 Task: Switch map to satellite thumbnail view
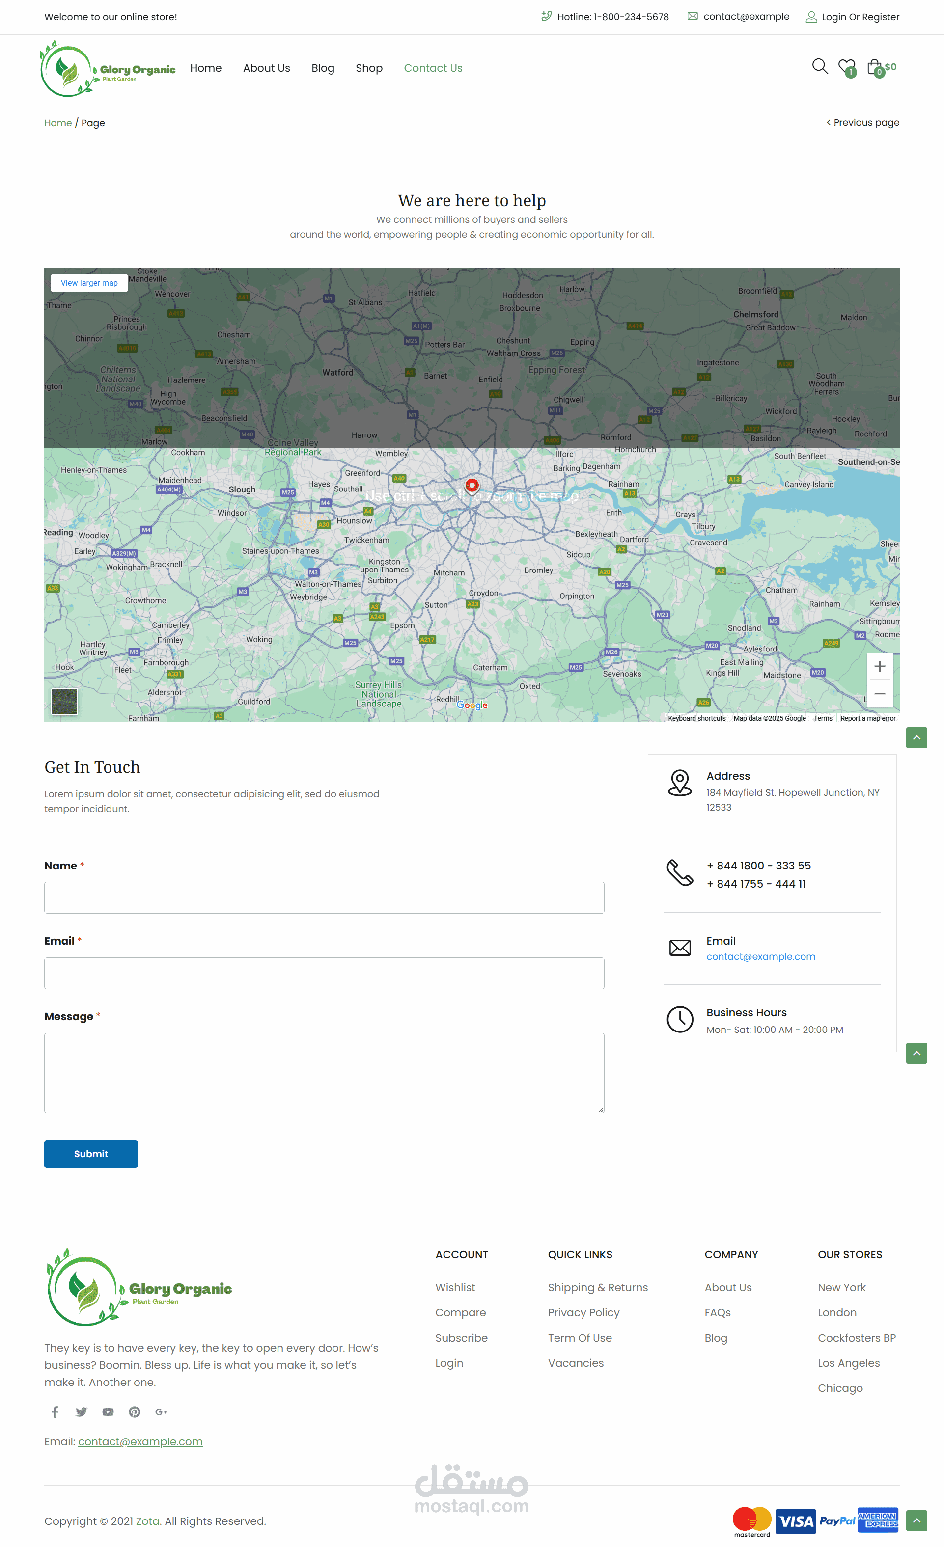[x=65, y=701]
